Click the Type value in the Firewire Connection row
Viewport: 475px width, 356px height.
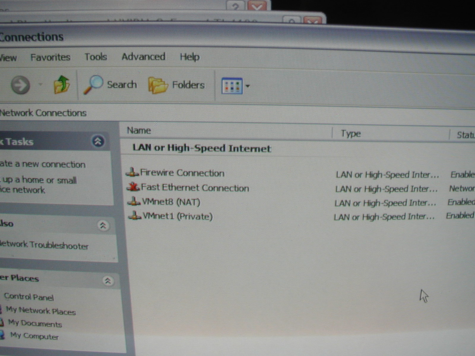coord(387,175)
